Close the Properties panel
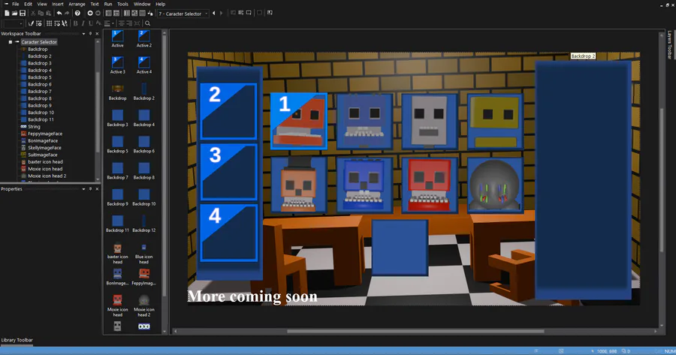676x355 pixels. [97, 189]
